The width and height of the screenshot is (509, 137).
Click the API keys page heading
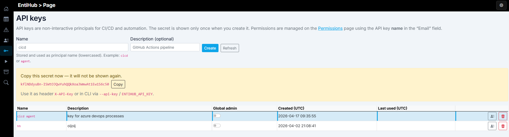coord(31,18)
